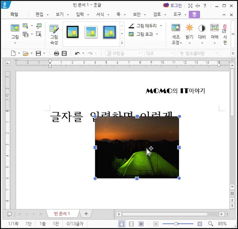Click the tab type marker beside ruler
The width and height of the screenshot is (238, 229).
(8, 63)
